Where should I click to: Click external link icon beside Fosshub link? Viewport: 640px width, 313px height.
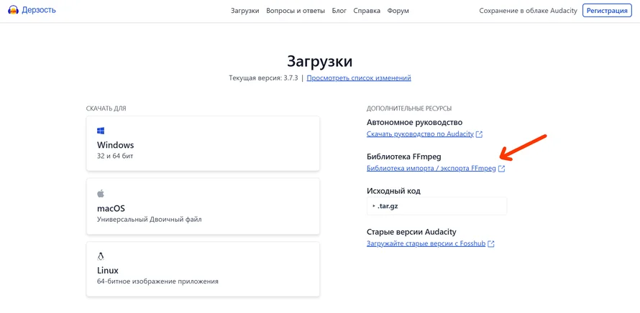pyautogui.click(x=491, y=244)
